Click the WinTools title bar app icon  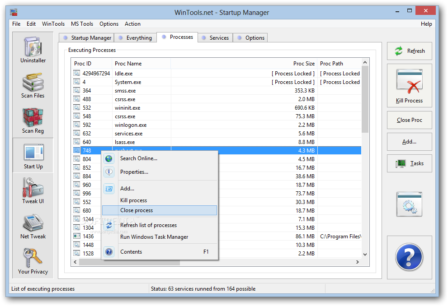14,12
